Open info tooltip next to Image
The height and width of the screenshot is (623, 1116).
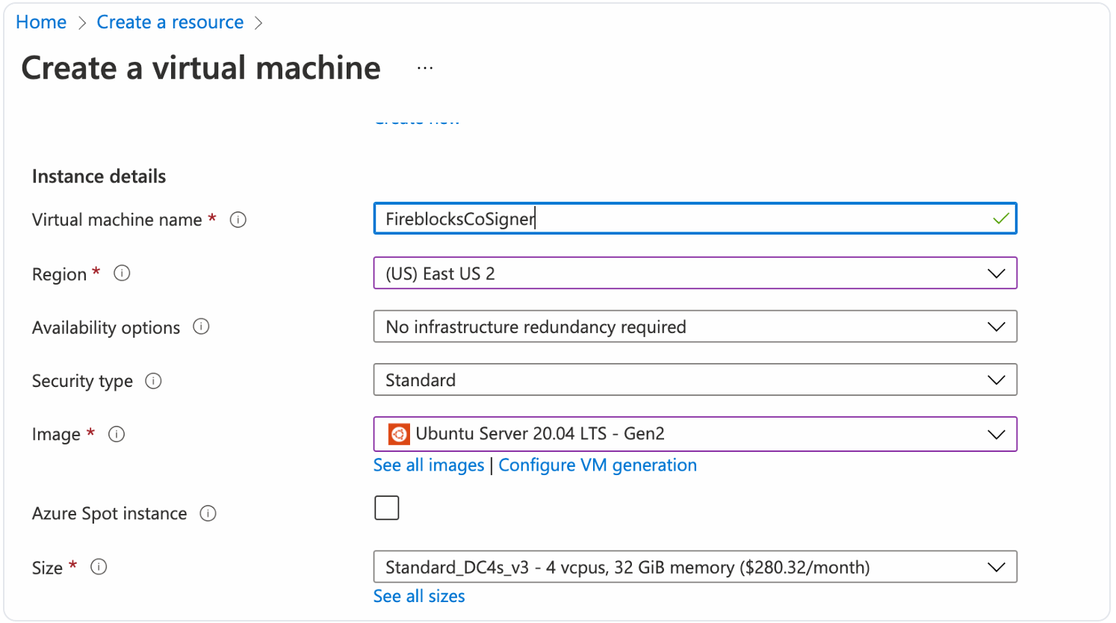pyautogui.click(x=117, y=434)
